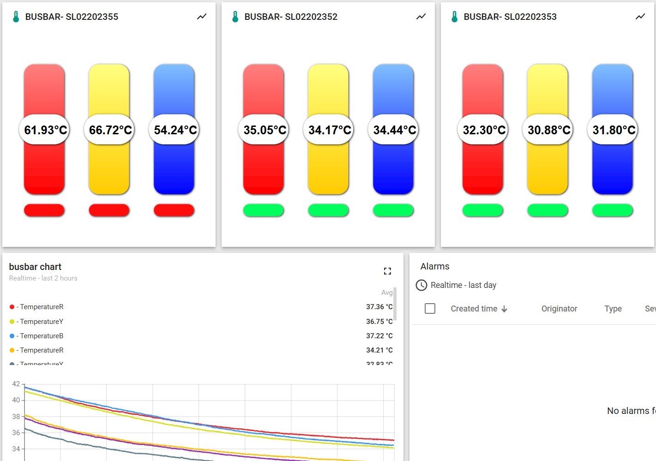This screenshot has width=656, height=461.
Task: Click red status indicator under 61.93°C bar
Action: (x=44, y=210)
